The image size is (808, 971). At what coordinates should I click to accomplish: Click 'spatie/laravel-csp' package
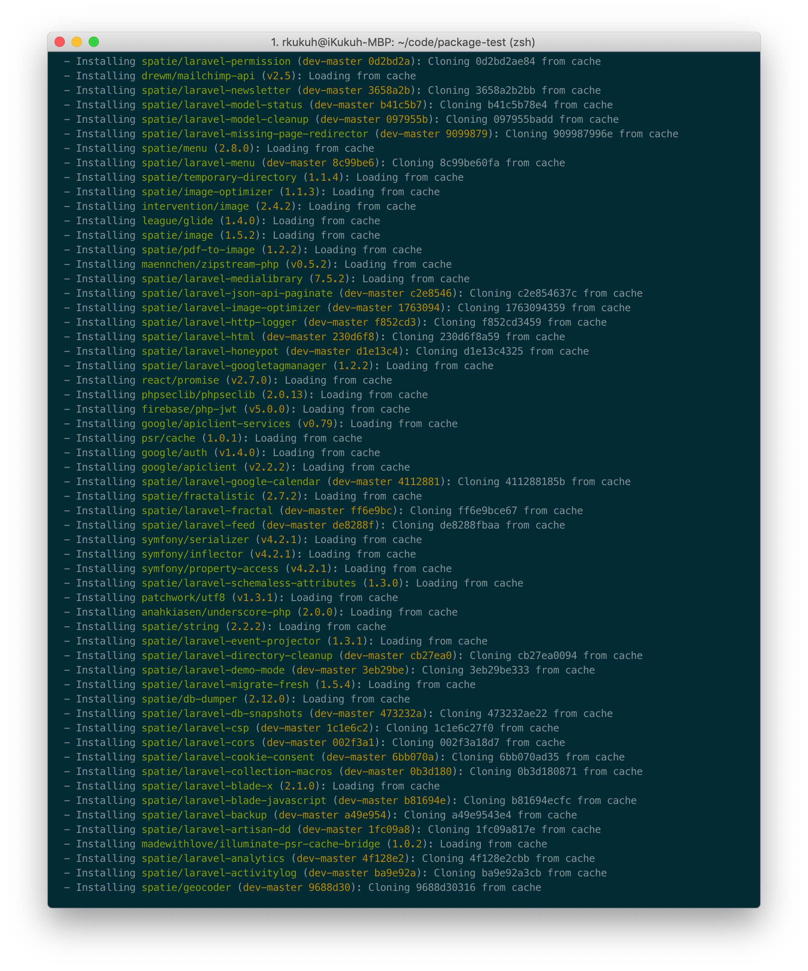196,728
